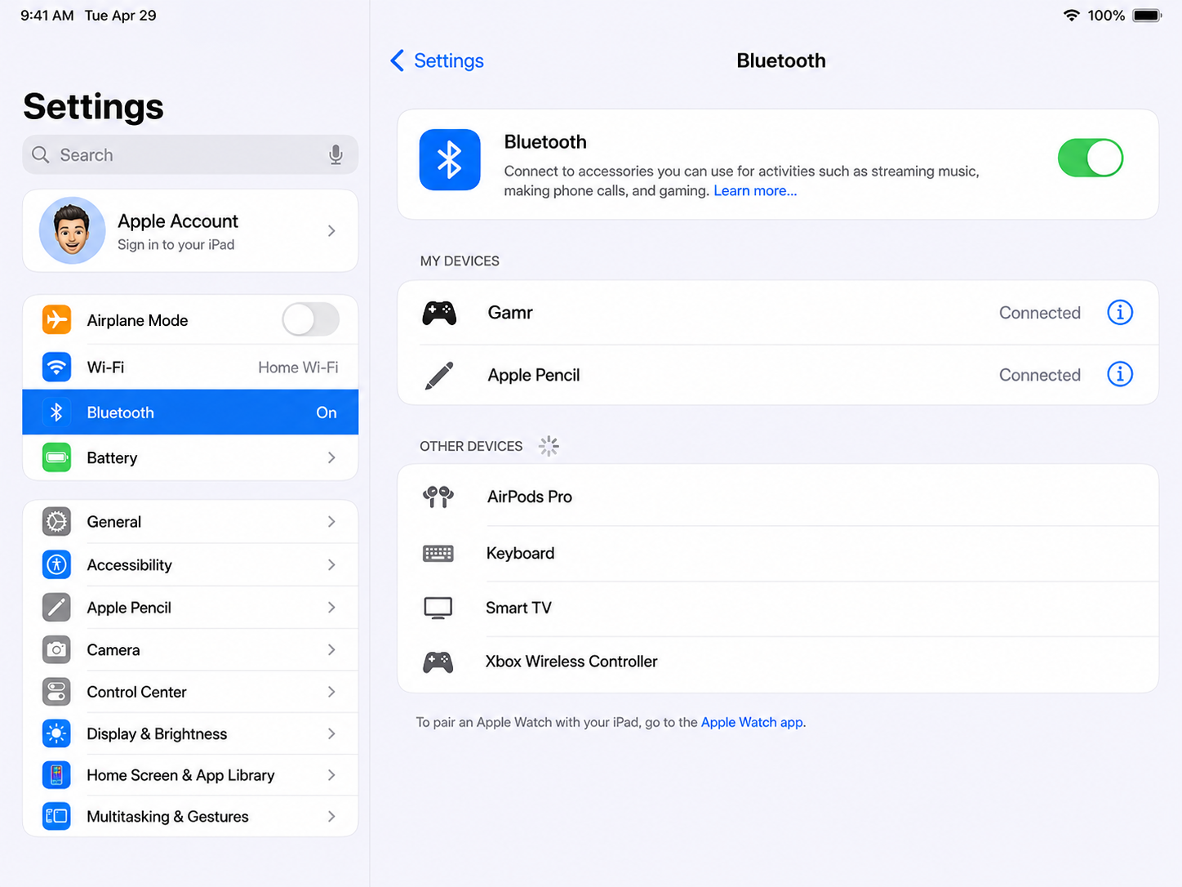The image size is (1182, 887).
Task: Tap the microphone icon in Search field
Action: coord(335,154)
